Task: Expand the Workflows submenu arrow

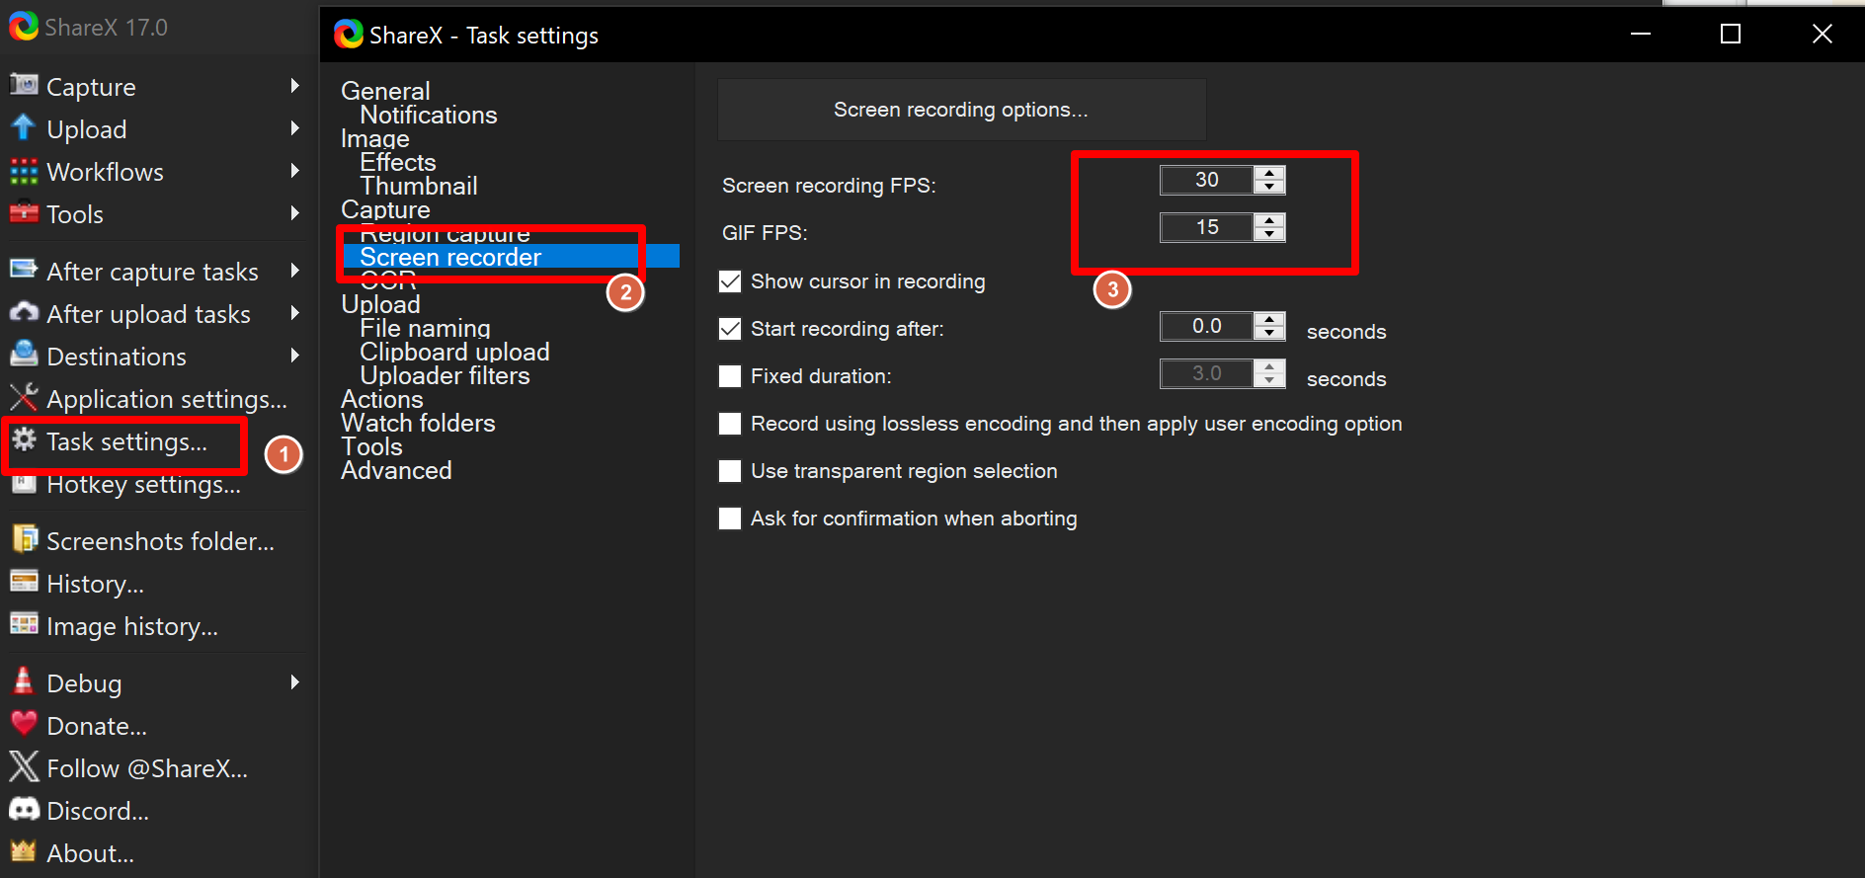Action: pos(294,171)
